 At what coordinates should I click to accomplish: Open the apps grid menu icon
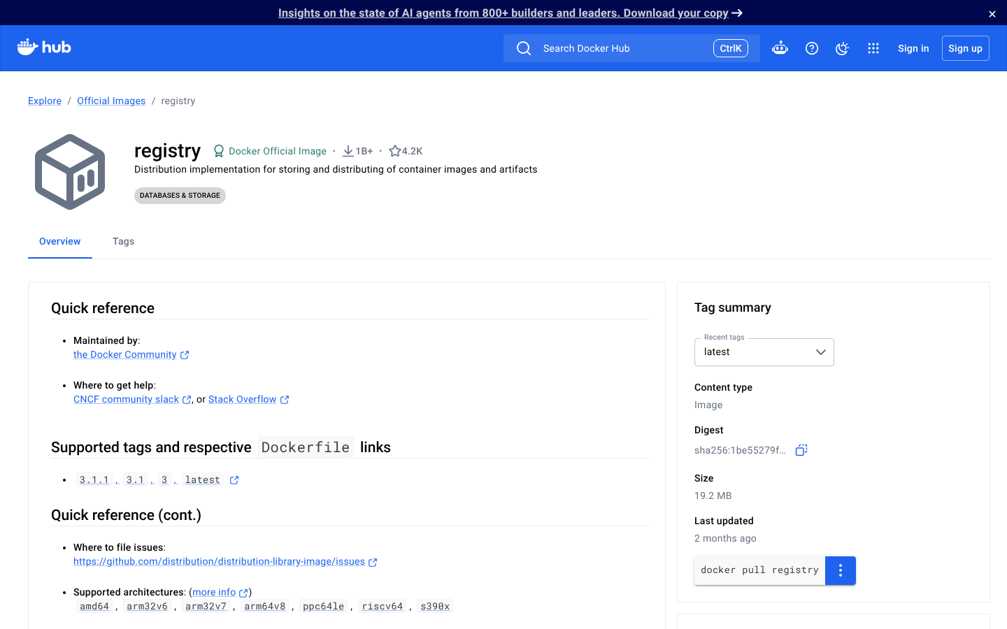click(x=873, y=48)
